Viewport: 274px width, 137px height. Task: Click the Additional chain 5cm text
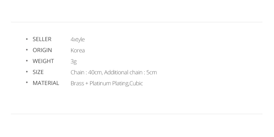pos(131,72)
